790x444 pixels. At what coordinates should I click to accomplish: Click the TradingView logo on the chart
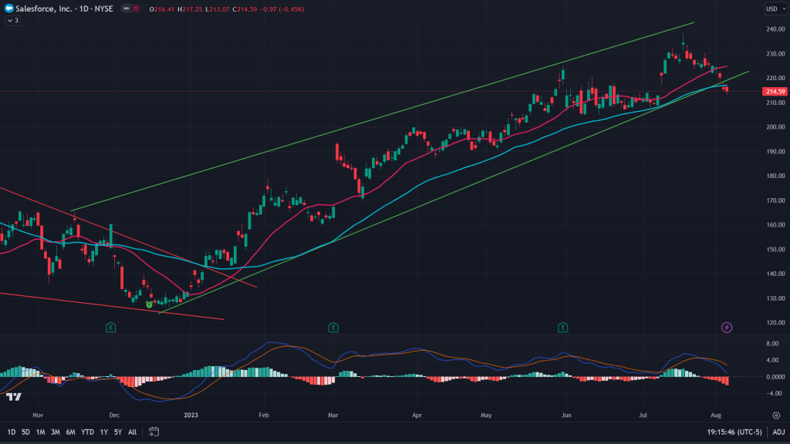13,396
